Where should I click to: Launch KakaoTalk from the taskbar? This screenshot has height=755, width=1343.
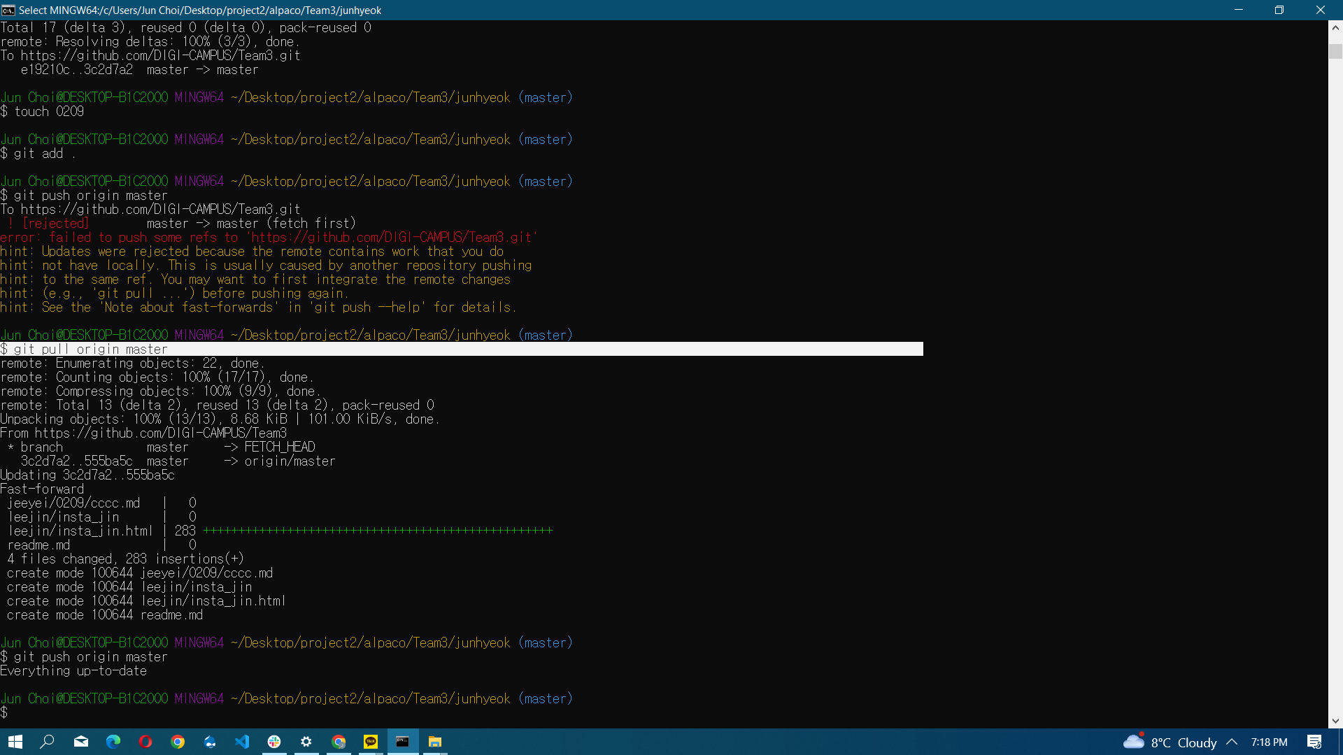tap(370, 742)
